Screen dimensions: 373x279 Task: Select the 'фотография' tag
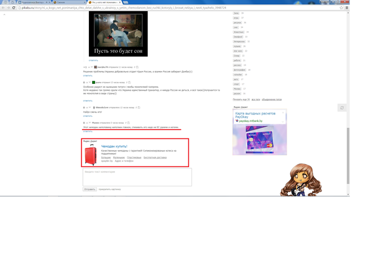click(239, 70)
